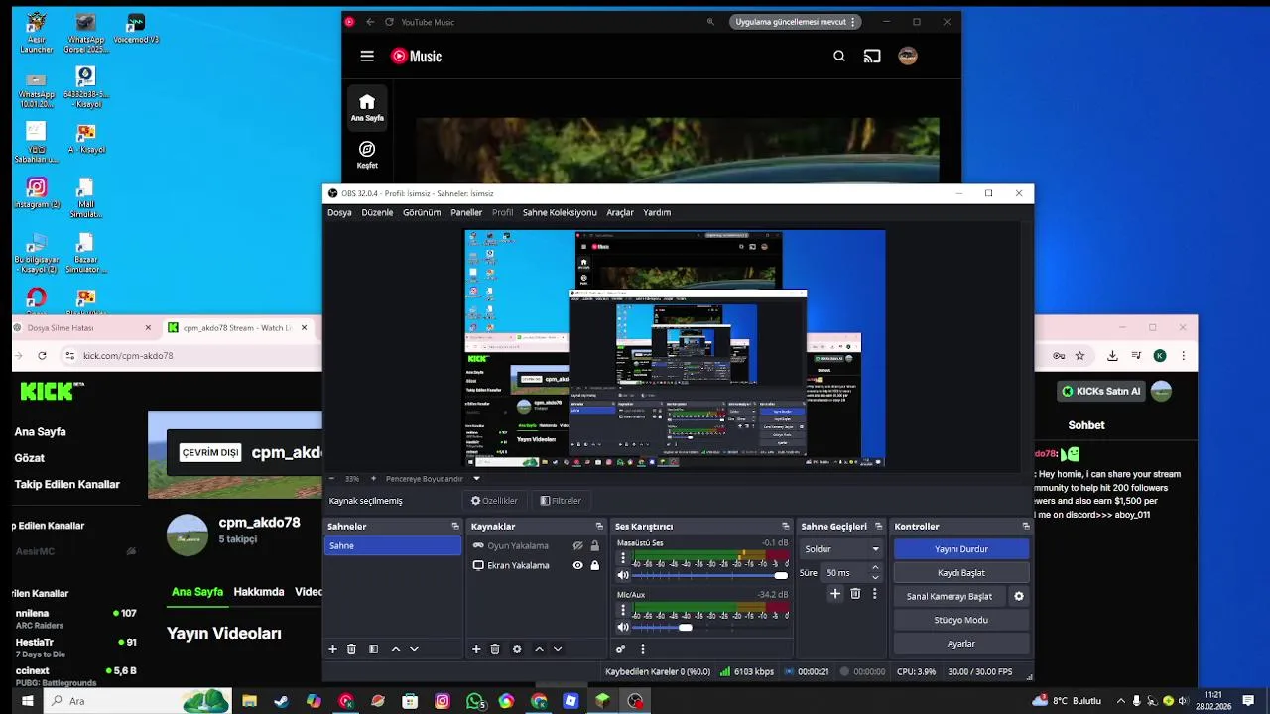Open the Görünüm menu in OBS
This screenshot has height=714, width=1270.
pos(422,212)
